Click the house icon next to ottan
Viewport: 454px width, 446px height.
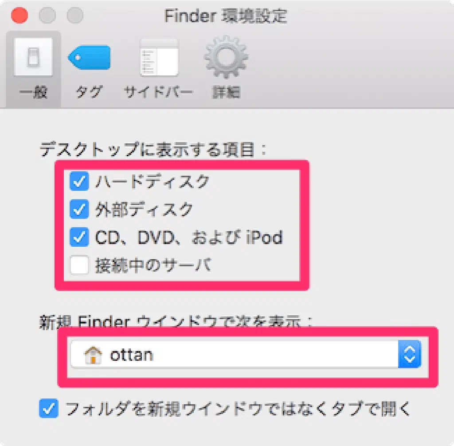click(x=93, y=355)
